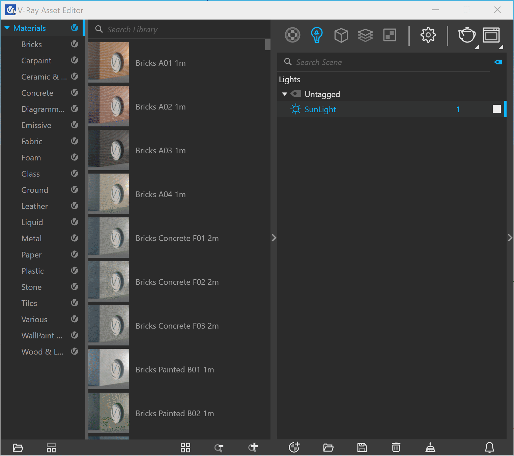Select "Bricks Concrete F02 2m" label
Viewport: 514px width, 456px height.
pos(177,282)
